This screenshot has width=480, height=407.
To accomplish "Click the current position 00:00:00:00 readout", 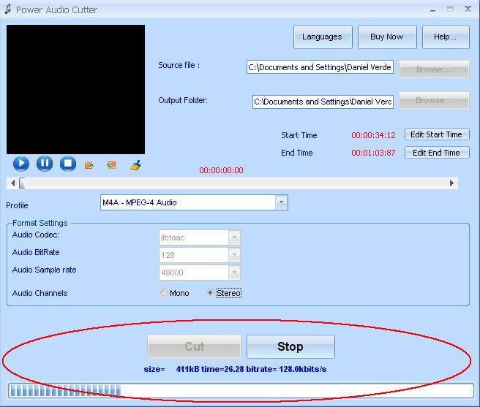I will (x=221, y=170).
